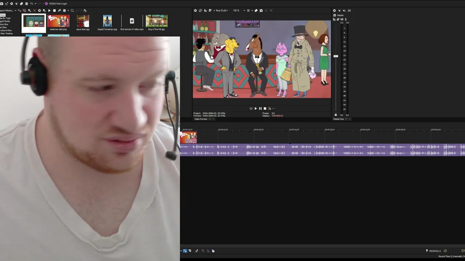Viewport: 465px width, 261px height.
Task: Open the Import Media dropdown arrow
Action: tap(16, 11)
